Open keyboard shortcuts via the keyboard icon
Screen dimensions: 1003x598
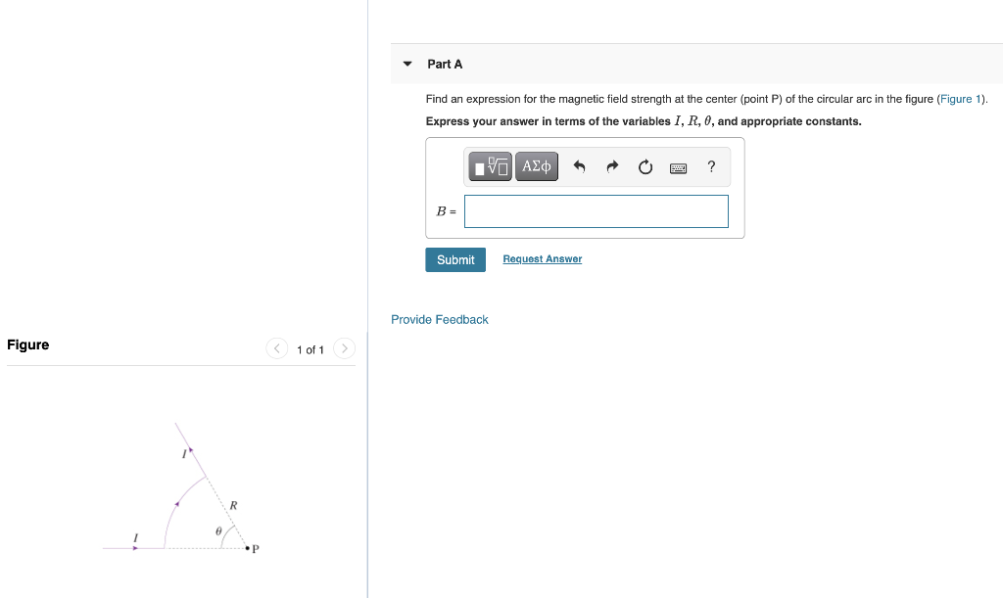point(679,167)
